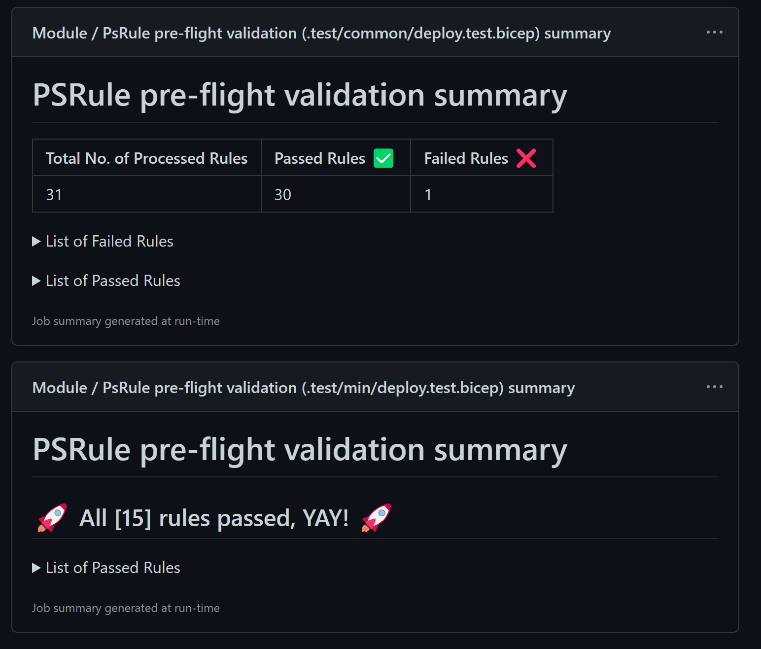
Task: Open the min deploy summary ellipsis menu
Action: coord(714,387)
